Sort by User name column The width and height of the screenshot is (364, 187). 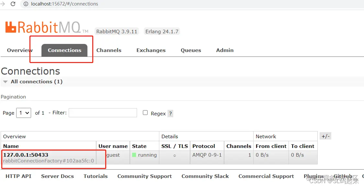click(113, 146)
